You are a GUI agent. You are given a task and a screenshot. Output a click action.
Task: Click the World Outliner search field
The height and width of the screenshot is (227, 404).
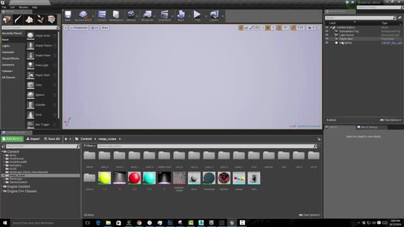point(360,18)
